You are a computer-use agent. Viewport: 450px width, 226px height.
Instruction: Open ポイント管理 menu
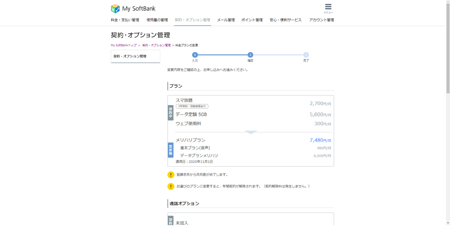coord(252,20)
